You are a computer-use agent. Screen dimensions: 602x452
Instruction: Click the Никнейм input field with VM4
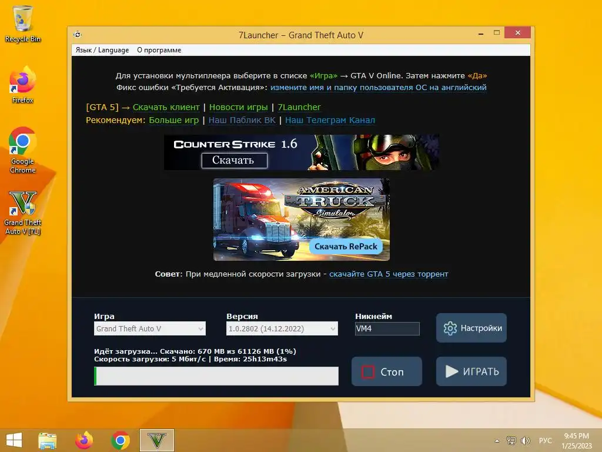387,328
